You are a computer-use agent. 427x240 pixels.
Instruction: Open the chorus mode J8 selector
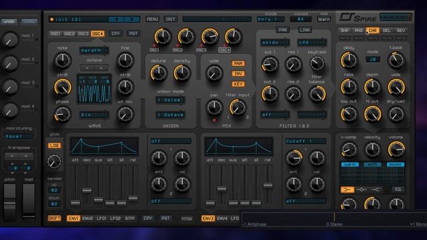coord(372,59)
